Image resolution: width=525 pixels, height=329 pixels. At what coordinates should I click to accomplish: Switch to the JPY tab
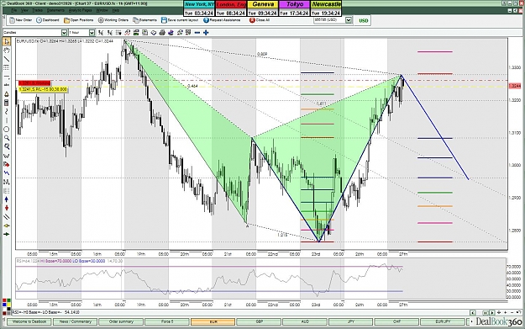[x=351, y=321]
